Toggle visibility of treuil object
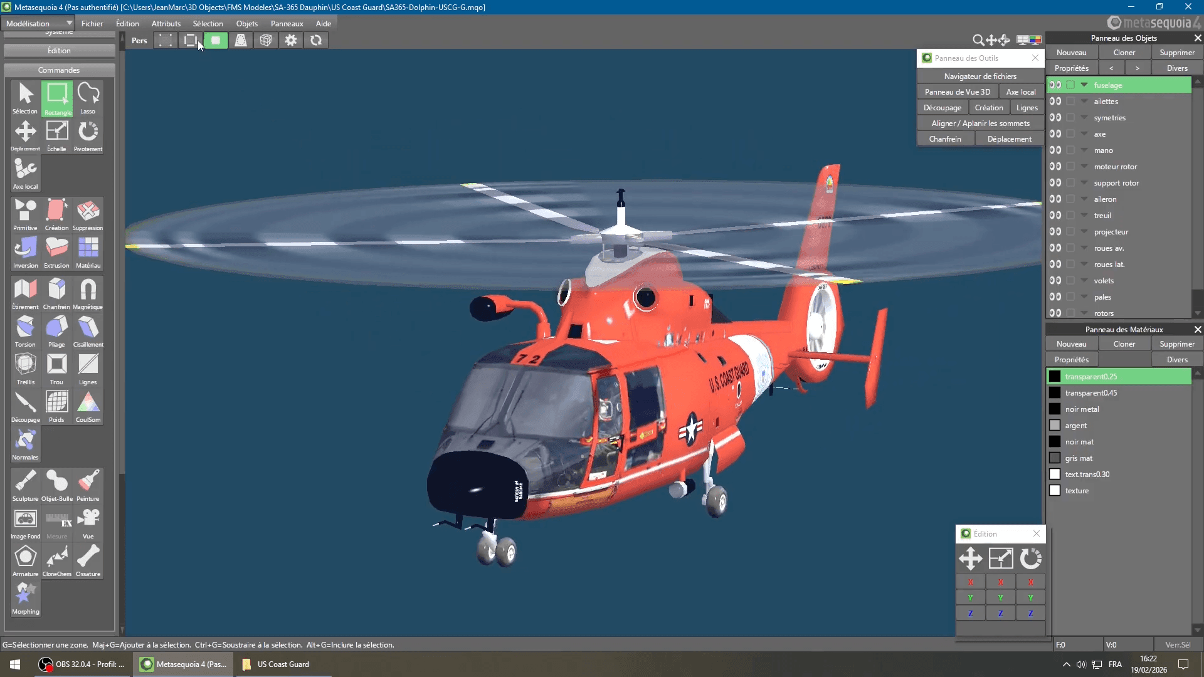 (x=1055, y=215)
